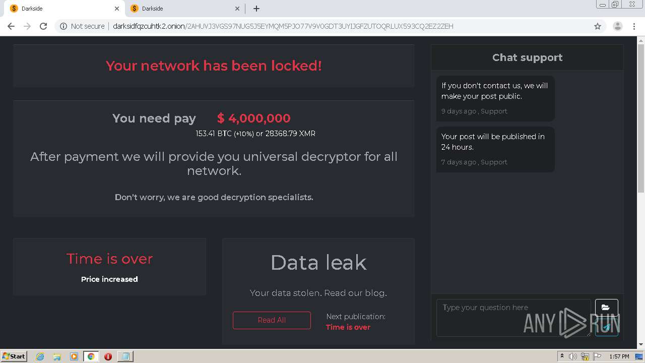Reload the page

point(43,26)
